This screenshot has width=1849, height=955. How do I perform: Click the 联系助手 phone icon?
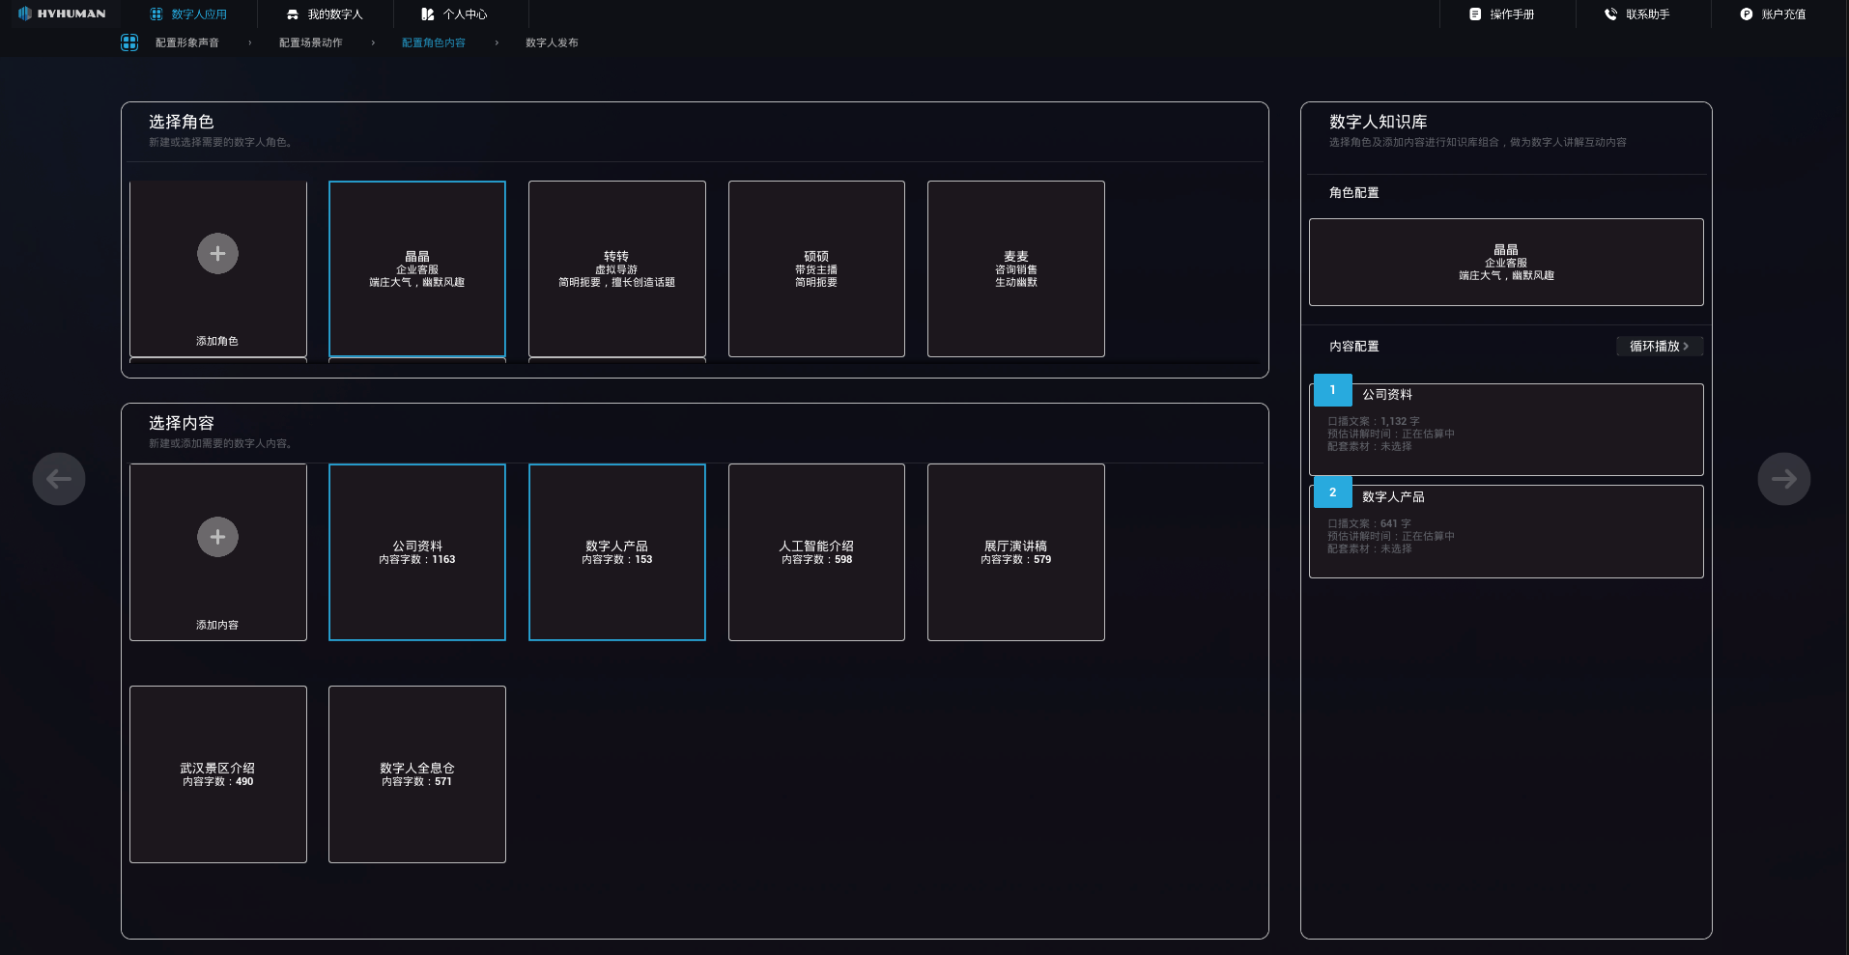tap(1610, 14)
